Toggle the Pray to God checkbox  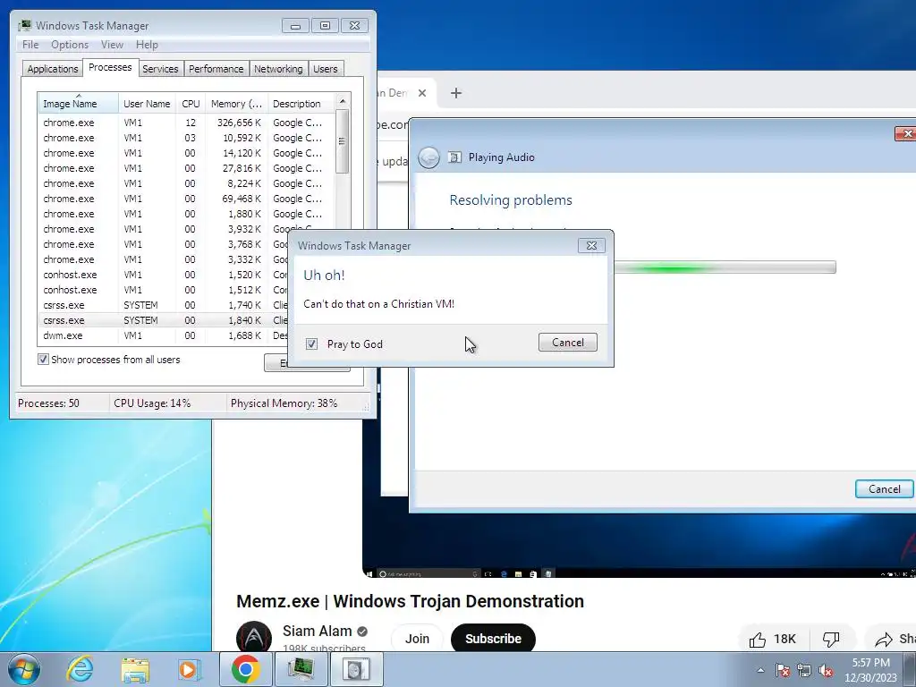tap(311, 344)
